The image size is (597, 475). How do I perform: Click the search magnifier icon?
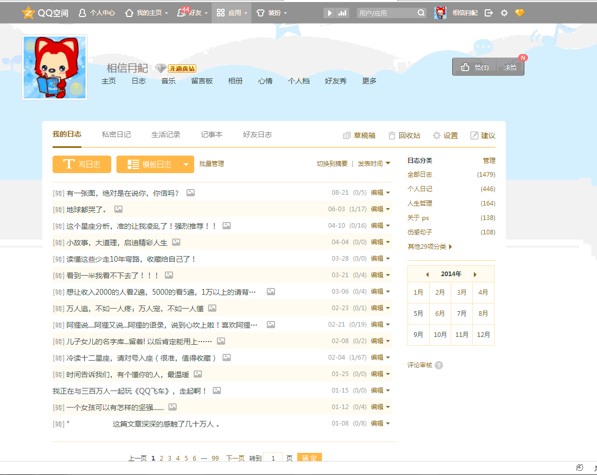point(421,13)
